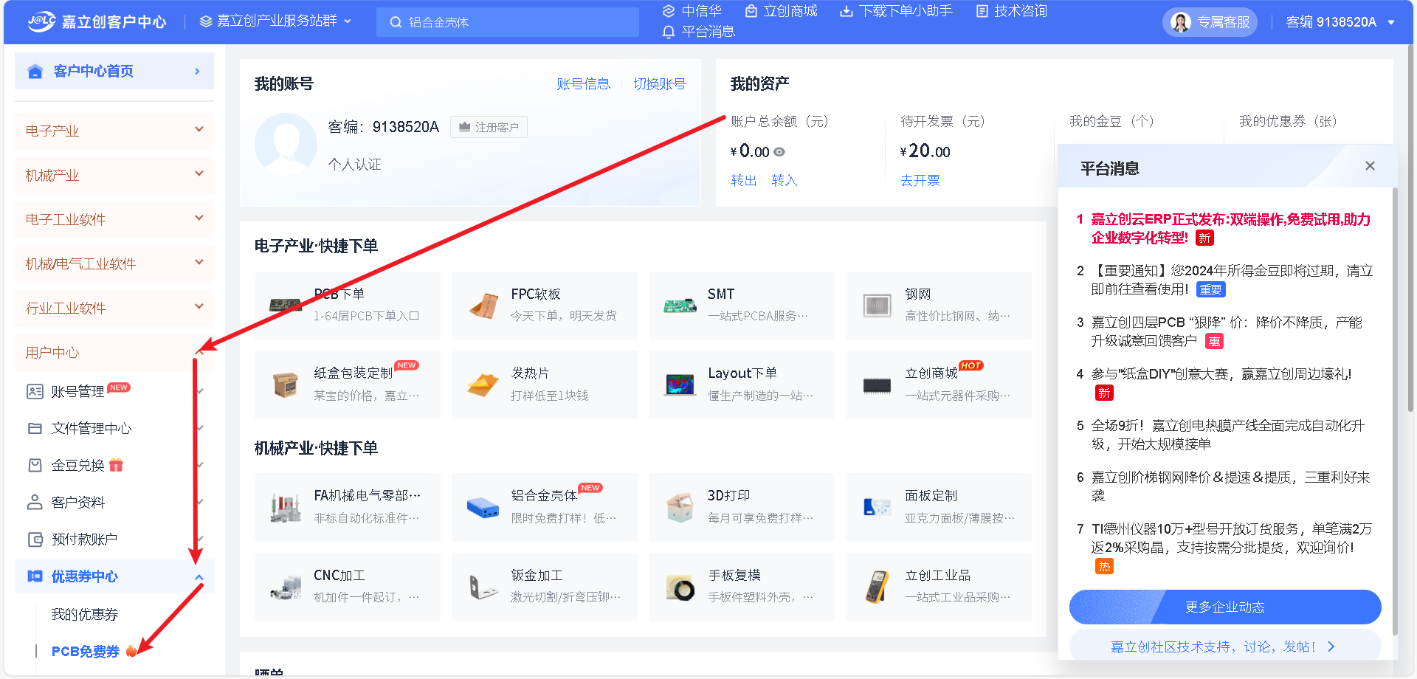This screenshot has height=679, width=1417.
Task: Open the 用户中心 sidebar menu
Action: (x=114, y=352)
